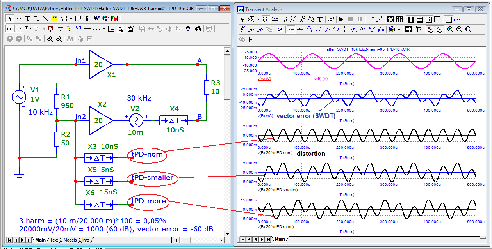Stop the transient analysis
492x249 pixels.
click(351, 19)
